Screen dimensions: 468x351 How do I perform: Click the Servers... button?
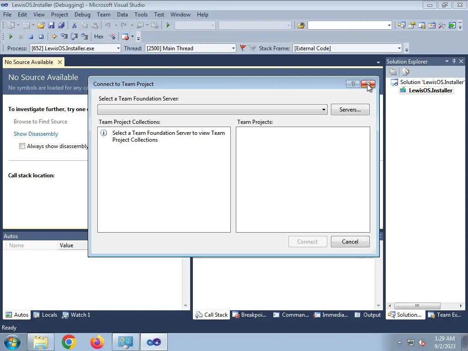pyautogui.click(x=350, y=110)
